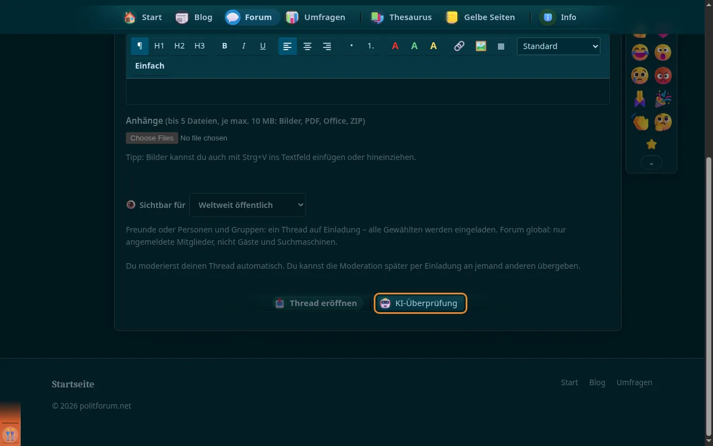Open the Sichtbar für visibility dropdown
Image resolution: width=713 pixels, height=446 pixels.
pyautogui.click(x=247, y=205)
